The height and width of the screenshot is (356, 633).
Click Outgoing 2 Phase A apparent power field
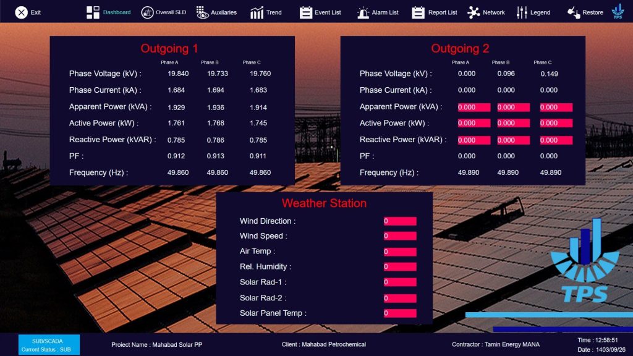click(x=474, y=108)
